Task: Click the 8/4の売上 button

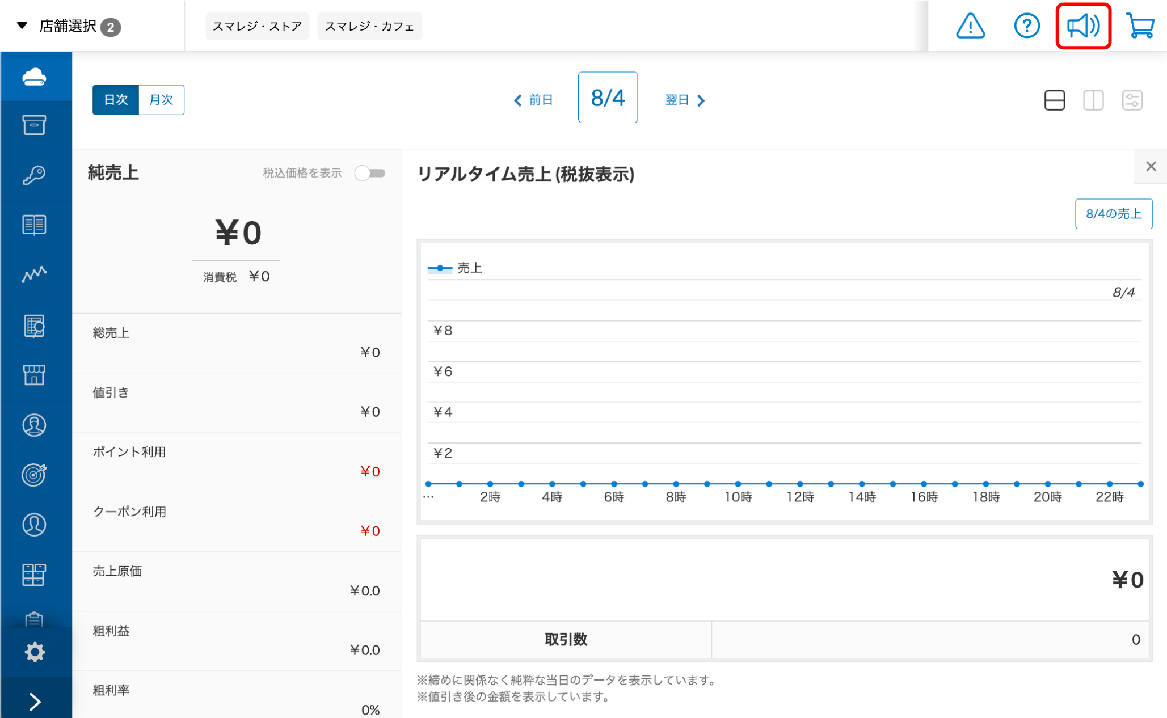Action: pyautogui.click(x=1114, y=214)
